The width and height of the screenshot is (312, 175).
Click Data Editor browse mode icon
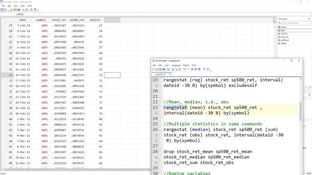[x=5, y=10]
